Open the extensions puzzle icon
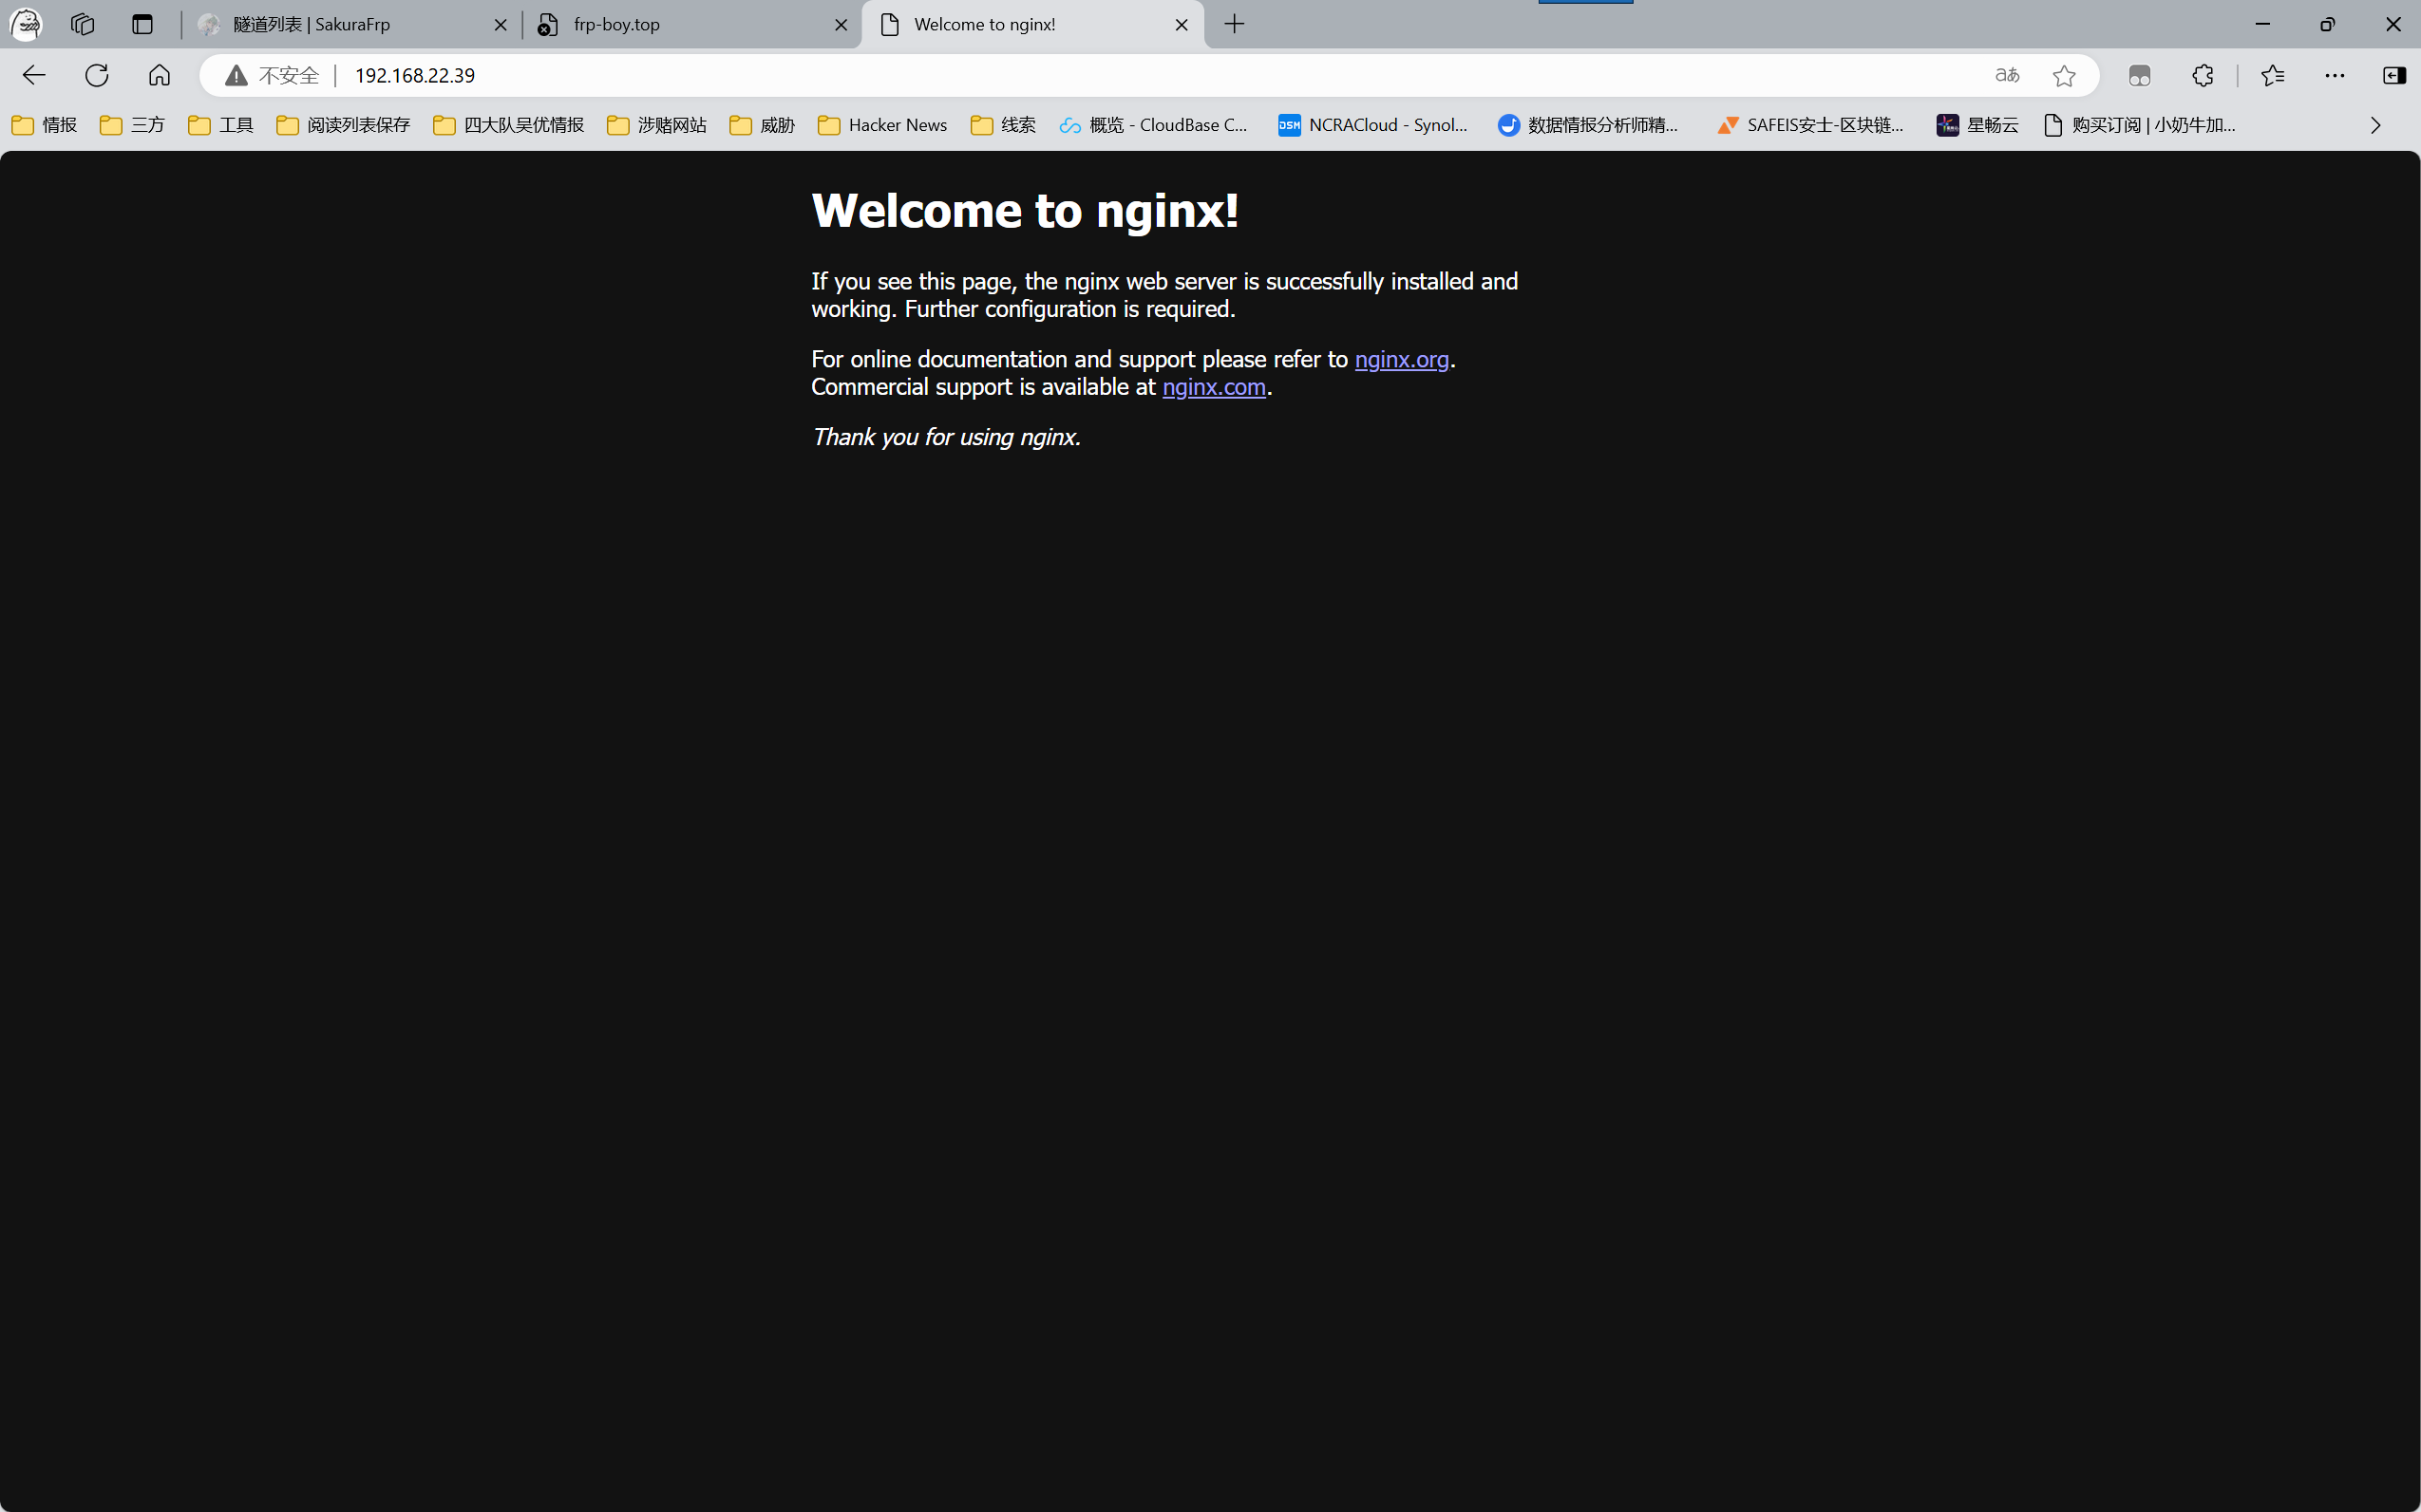Screen dimensions: 2421x1512 coord(2202,75)
